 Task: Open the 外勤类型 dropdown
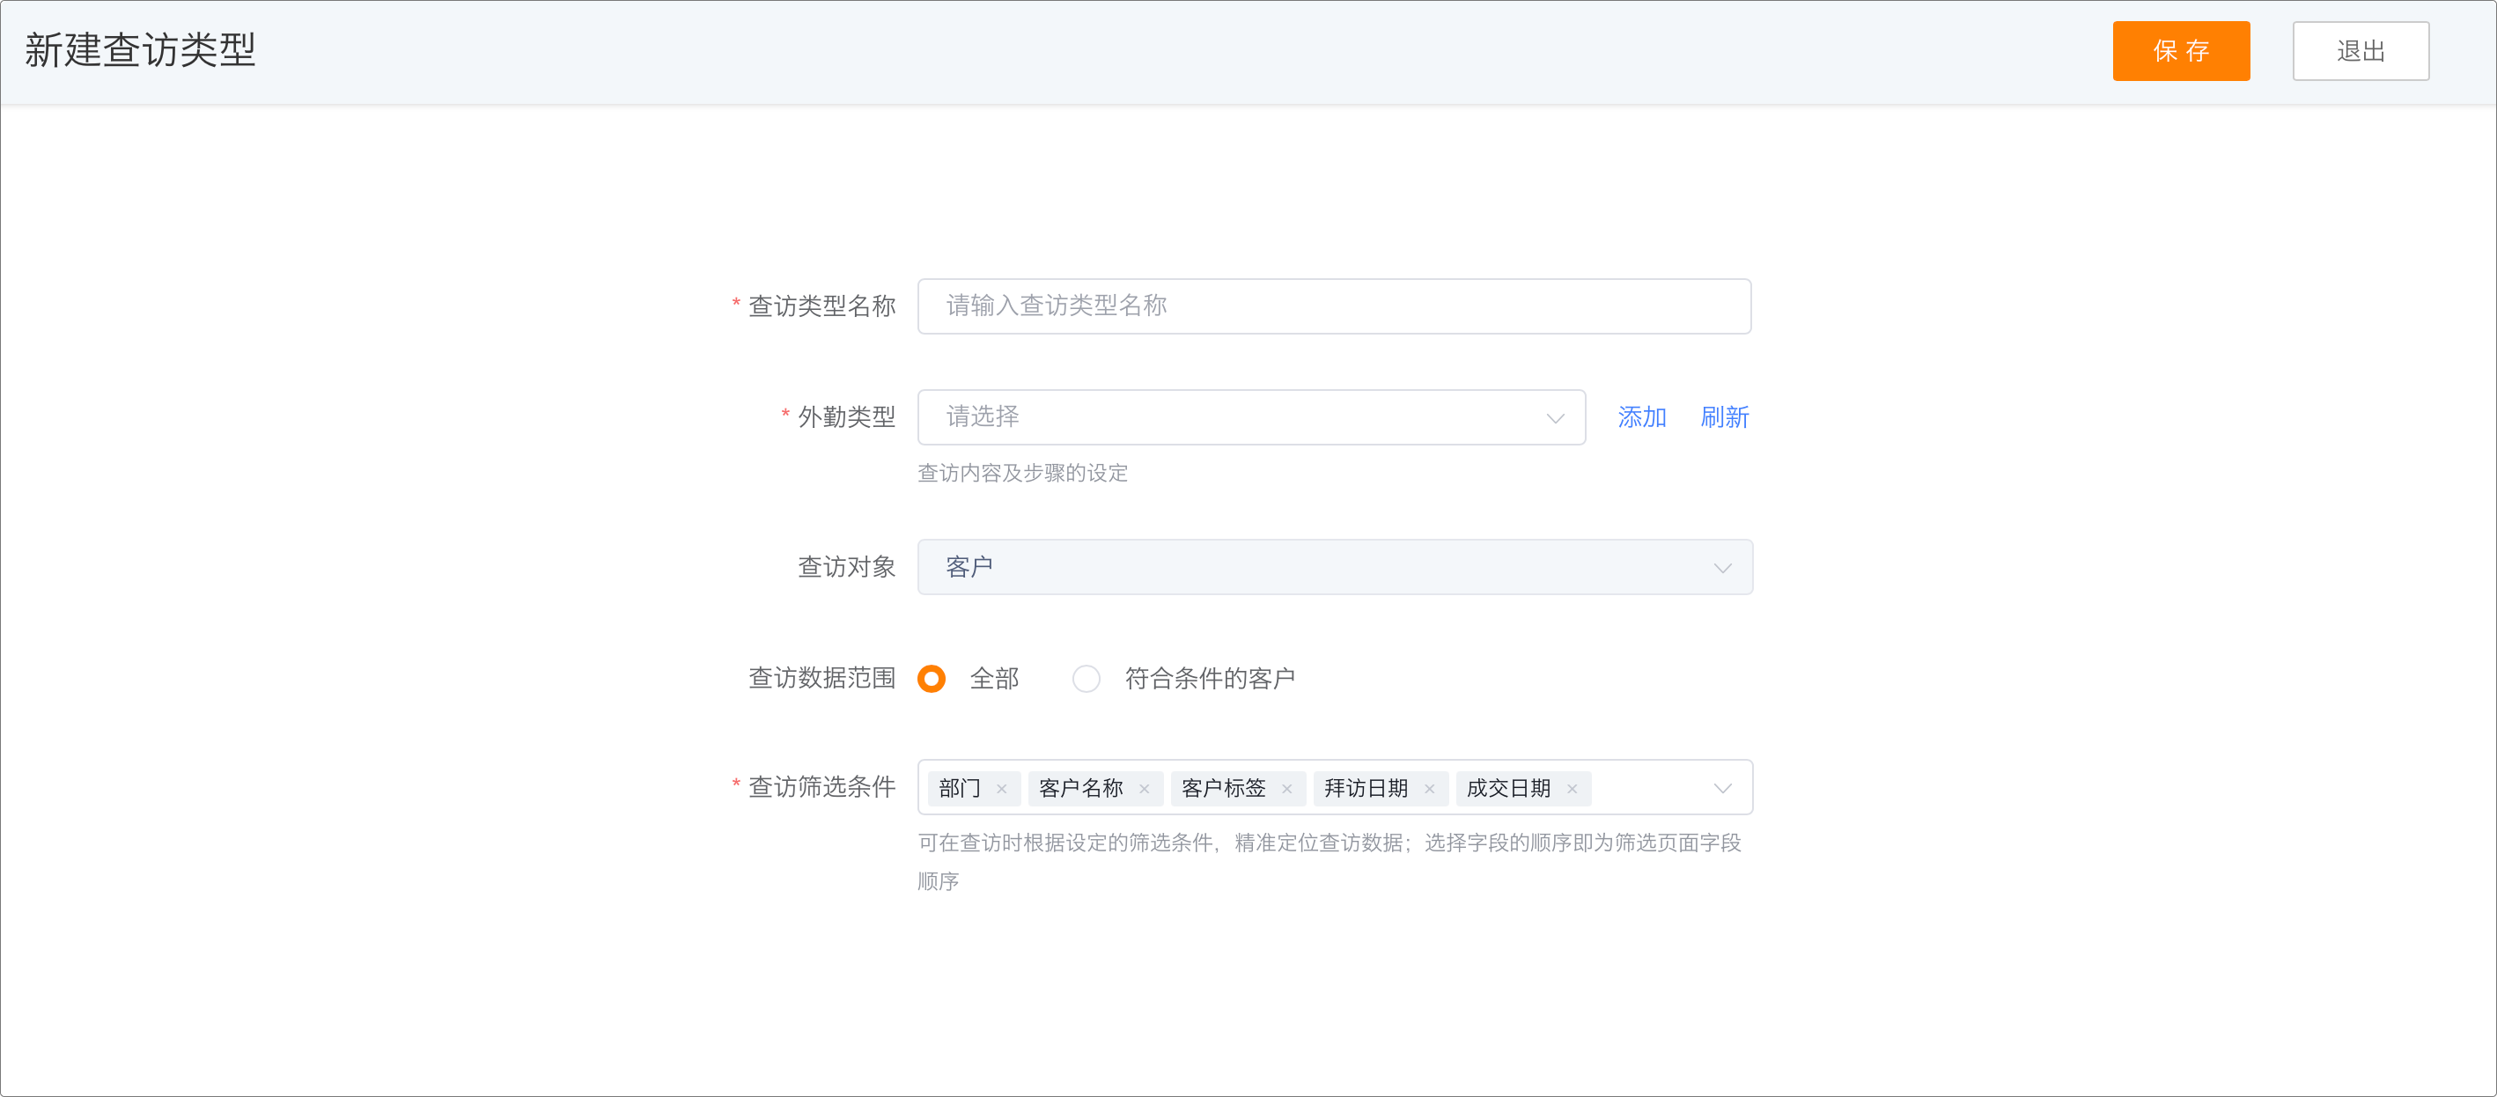[1250, 417]
